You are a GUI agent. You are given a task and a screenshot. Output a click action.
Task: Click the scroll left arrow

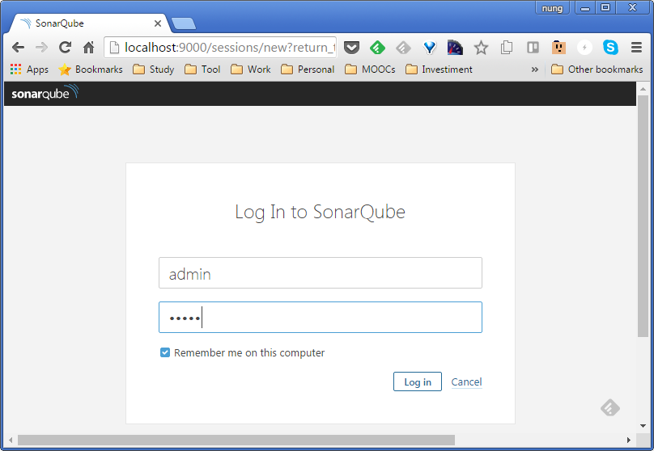11,440
